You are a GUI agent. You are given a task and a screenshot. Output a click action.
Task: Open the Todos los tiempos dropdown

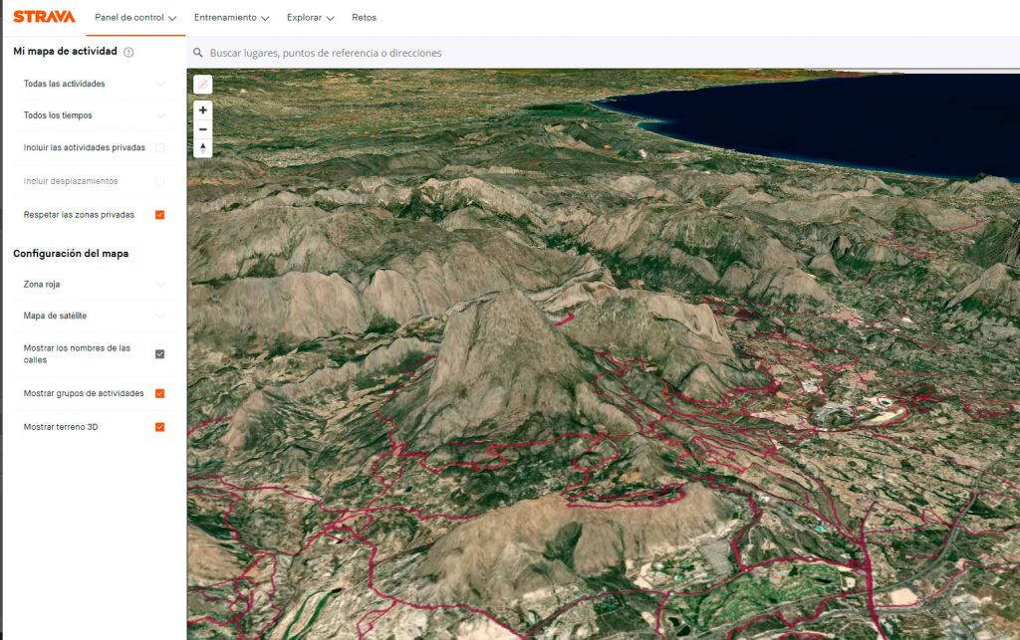tap(94, 115)
